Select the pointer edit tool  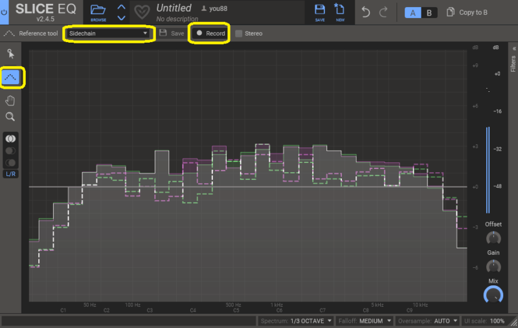pos(10,54)
